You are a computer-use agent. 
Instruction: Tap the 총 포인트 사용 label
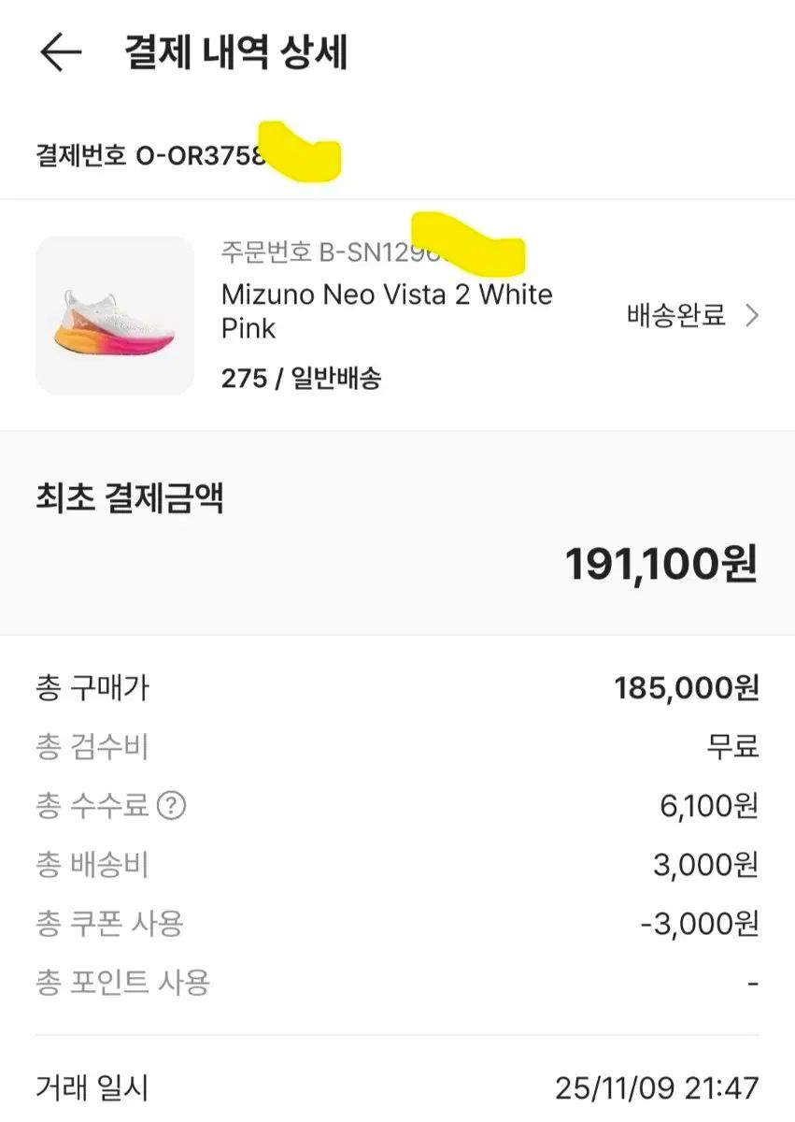[122, 983]
